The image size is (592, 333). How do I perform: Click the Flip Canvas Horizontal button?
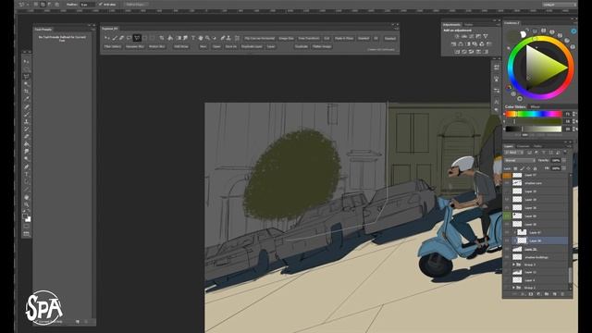[260, 38]
